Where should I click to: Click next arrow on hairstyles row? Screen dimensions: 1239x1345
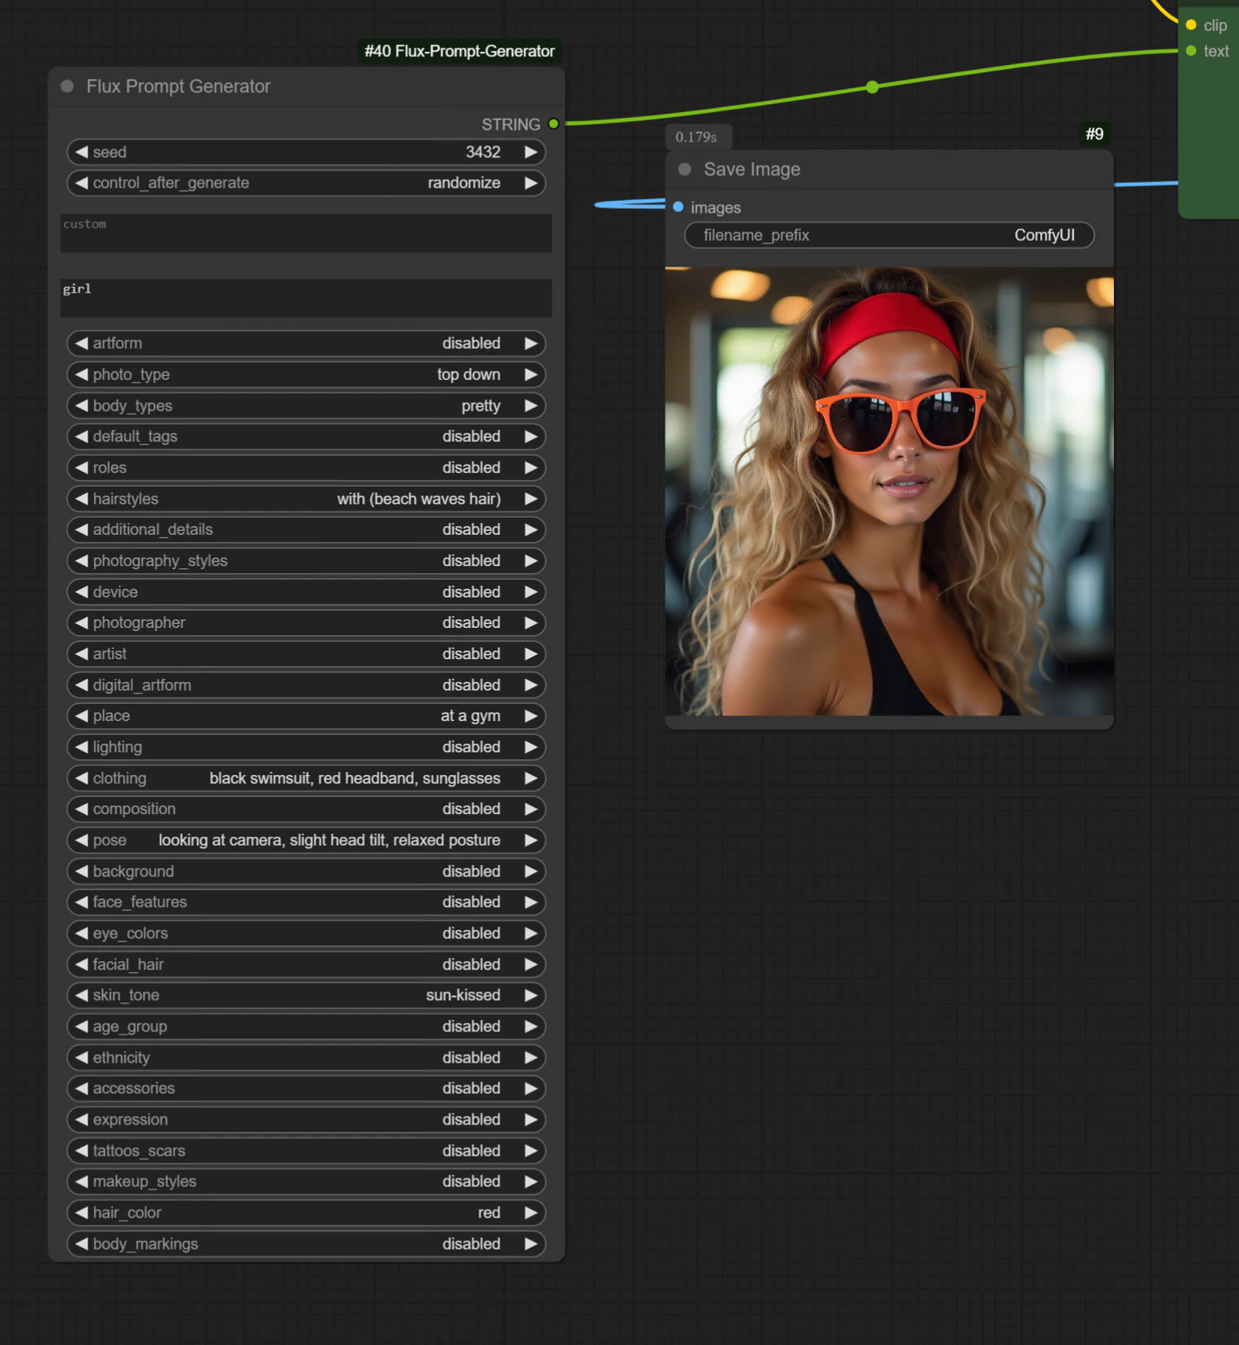coord(530,499)
